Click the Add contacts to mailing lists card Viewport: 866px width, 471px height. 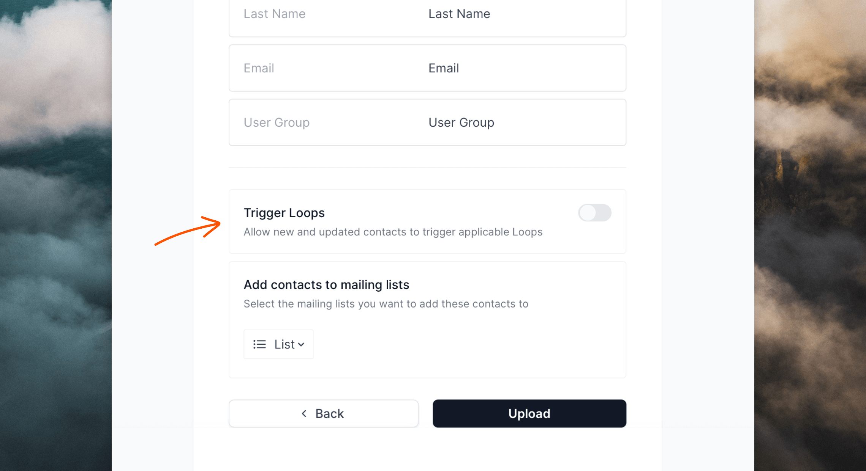[x=427, y=320]
